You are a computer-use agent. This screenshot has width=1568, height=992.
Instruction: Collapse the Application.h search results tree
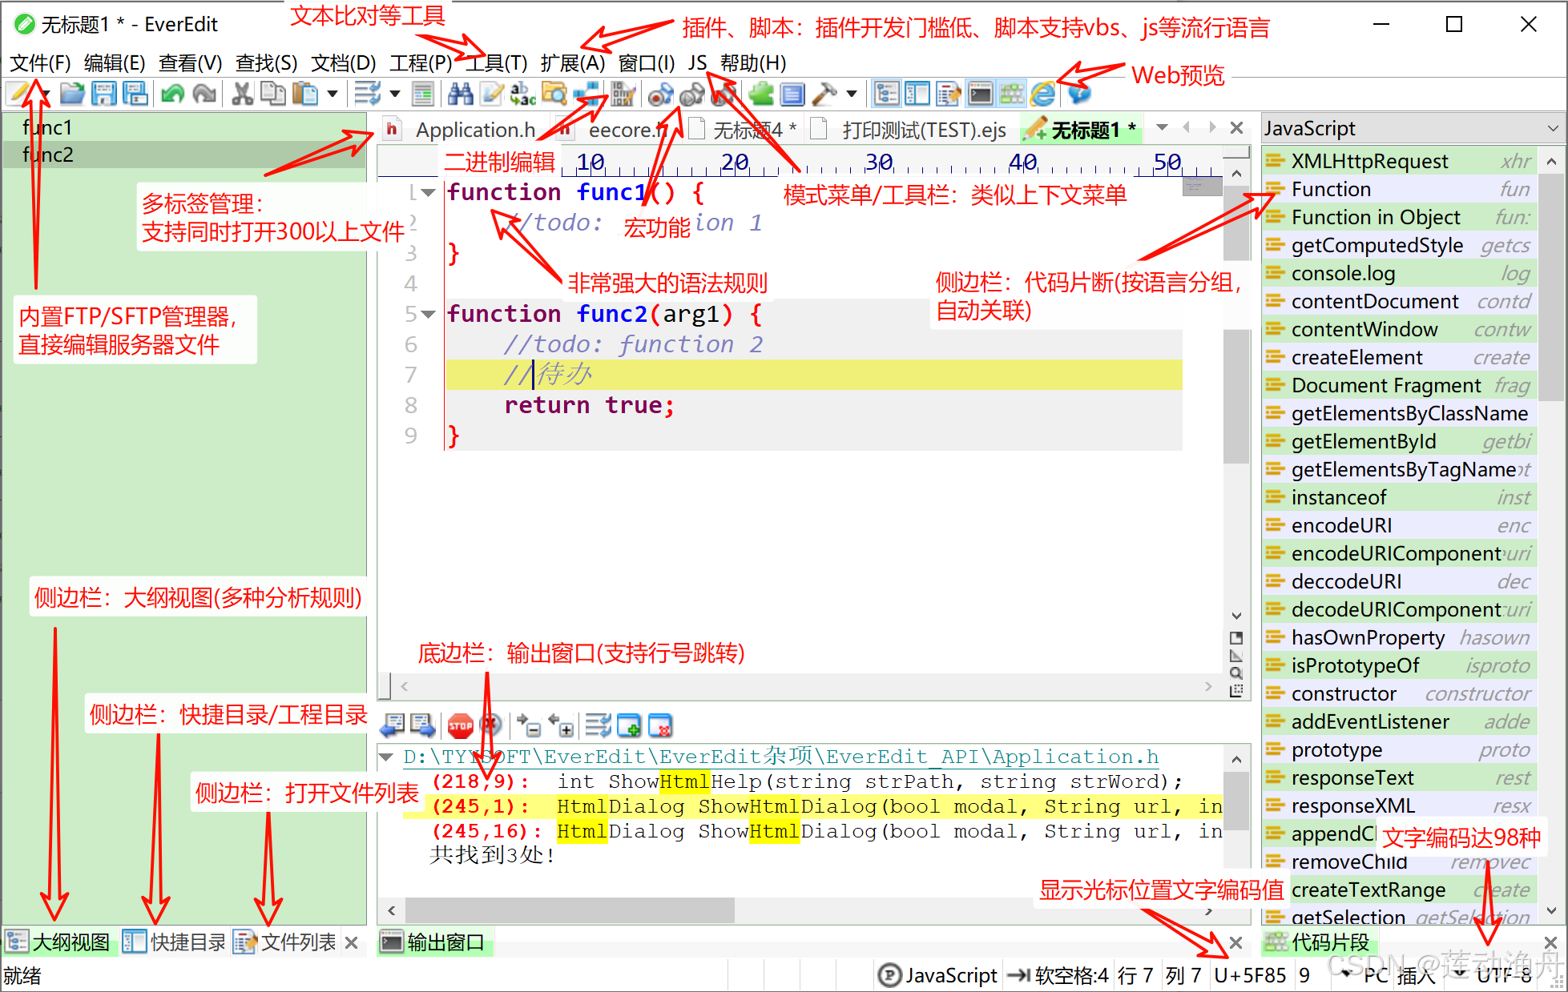(x=386, y=757)
